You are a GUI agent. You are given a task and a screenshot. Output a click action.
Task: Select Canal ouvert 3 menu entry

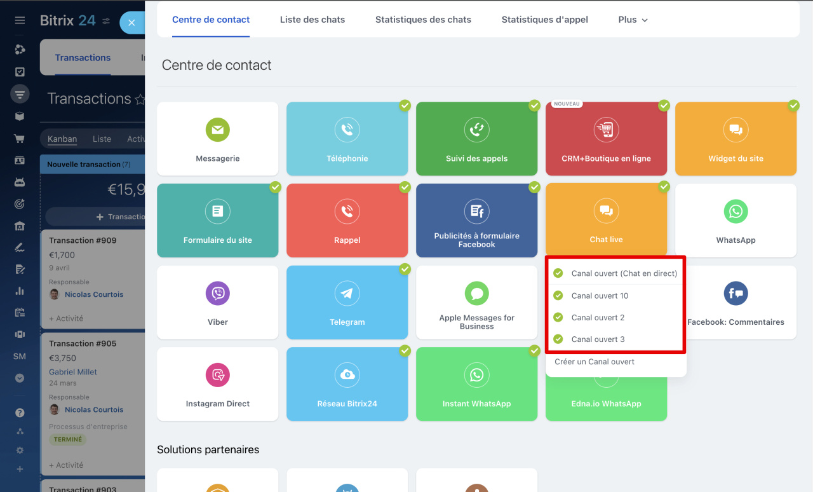tap(615, 339)
